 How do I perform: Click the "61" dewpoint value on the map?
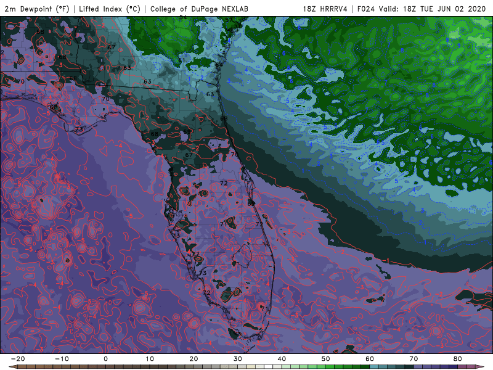pyautogui.click(x=182, y=60)
